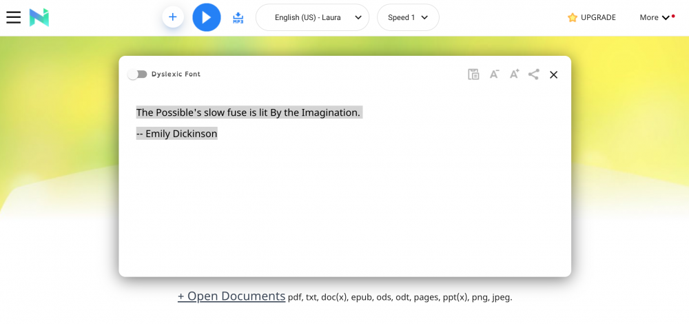689x324 pixels.
Task: Click the upgrade star icon
Action: click(572, 18)
